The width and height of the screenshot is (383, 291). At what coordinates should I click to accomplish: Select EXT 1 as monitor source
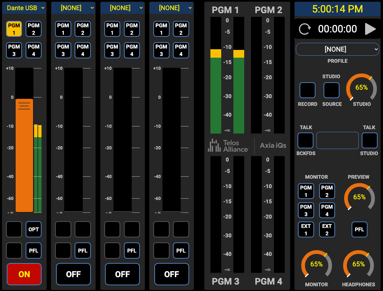point(306,230)
